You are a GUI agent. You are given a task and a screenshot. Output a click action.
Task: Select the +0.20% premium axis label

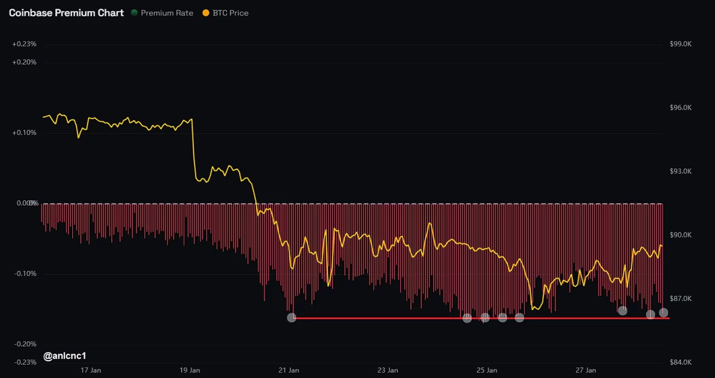(x=24, y=62)
